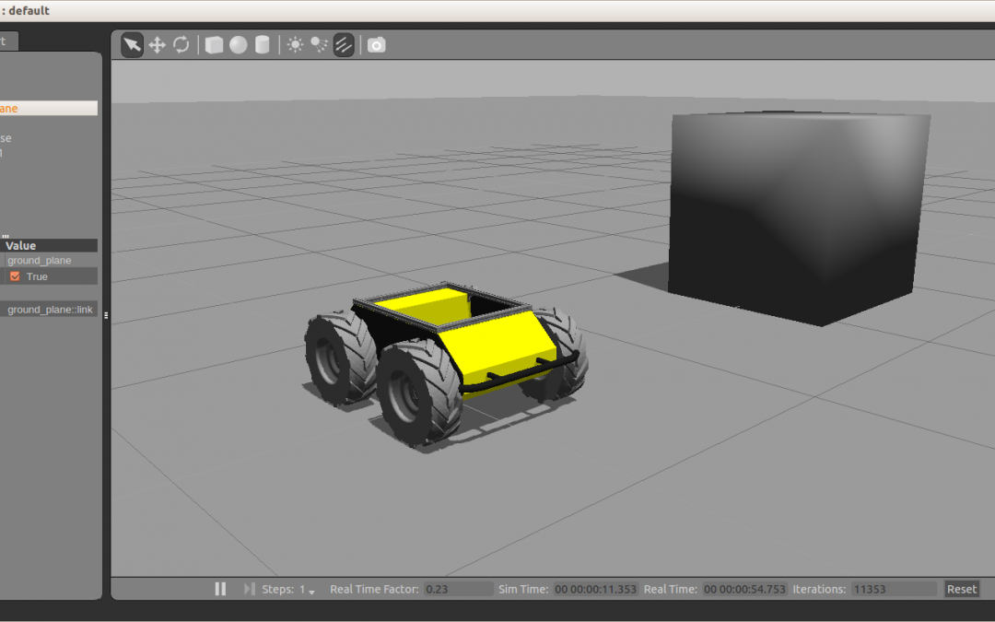The width and height of the screenshot is (995, 622).
Task: Click the Sim Time value field
Action: 595,589
